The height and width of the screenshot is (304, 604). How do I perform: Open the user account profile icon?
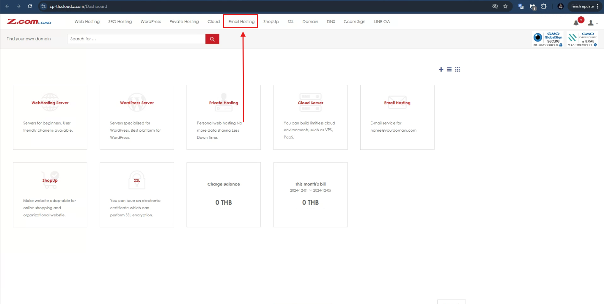(591, 23)
